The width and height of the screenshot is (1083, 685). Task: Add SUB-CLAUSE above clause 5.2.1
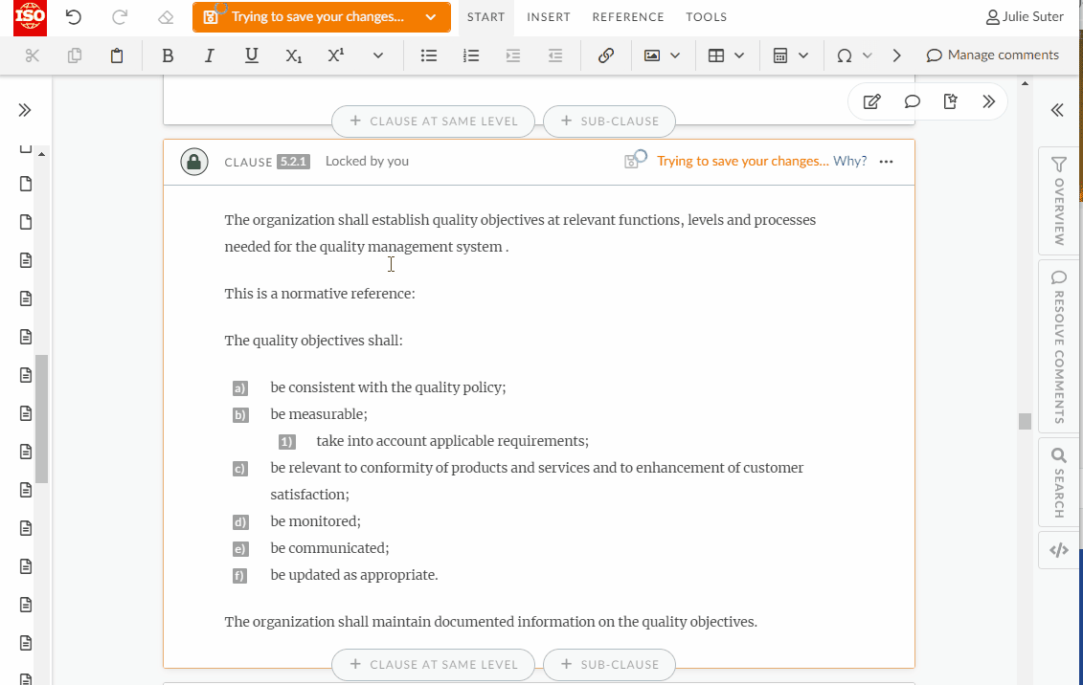[609, 122]
